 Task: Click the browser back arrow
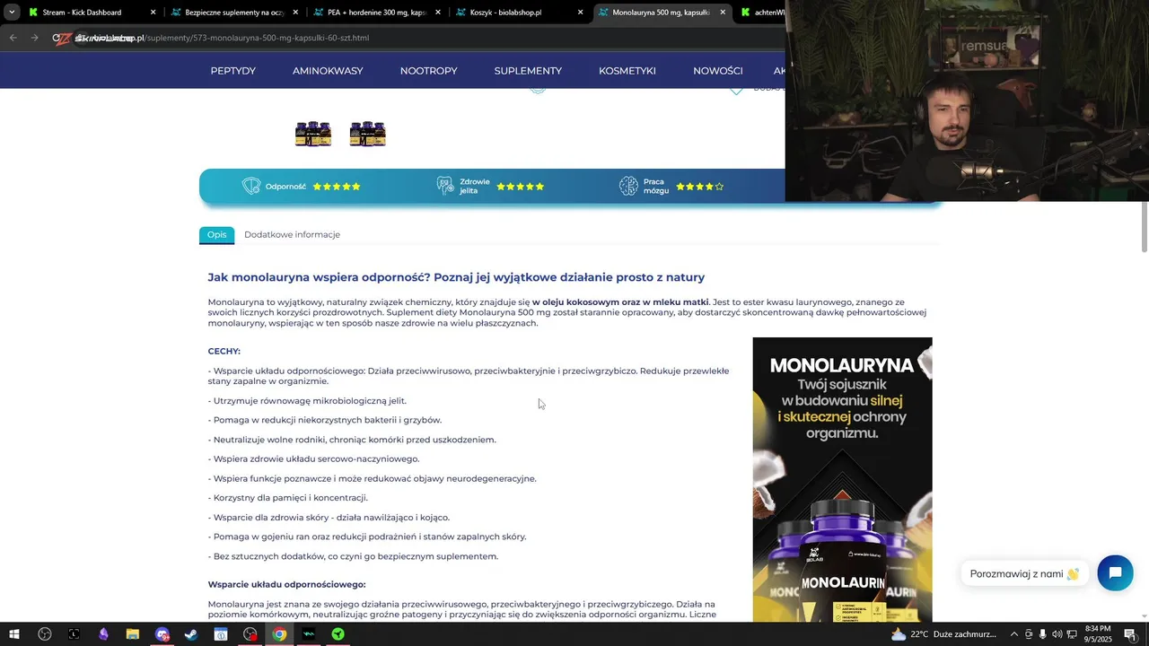[x=13, y=38]
